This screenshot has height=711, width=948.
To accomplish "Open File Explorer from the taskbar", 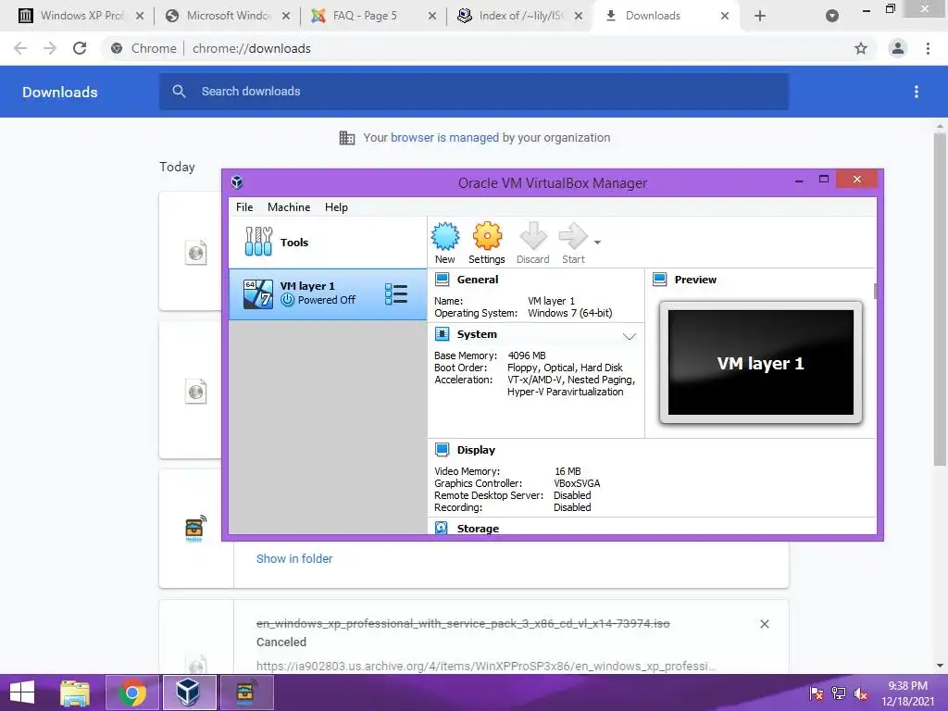I will pos(75,692).
